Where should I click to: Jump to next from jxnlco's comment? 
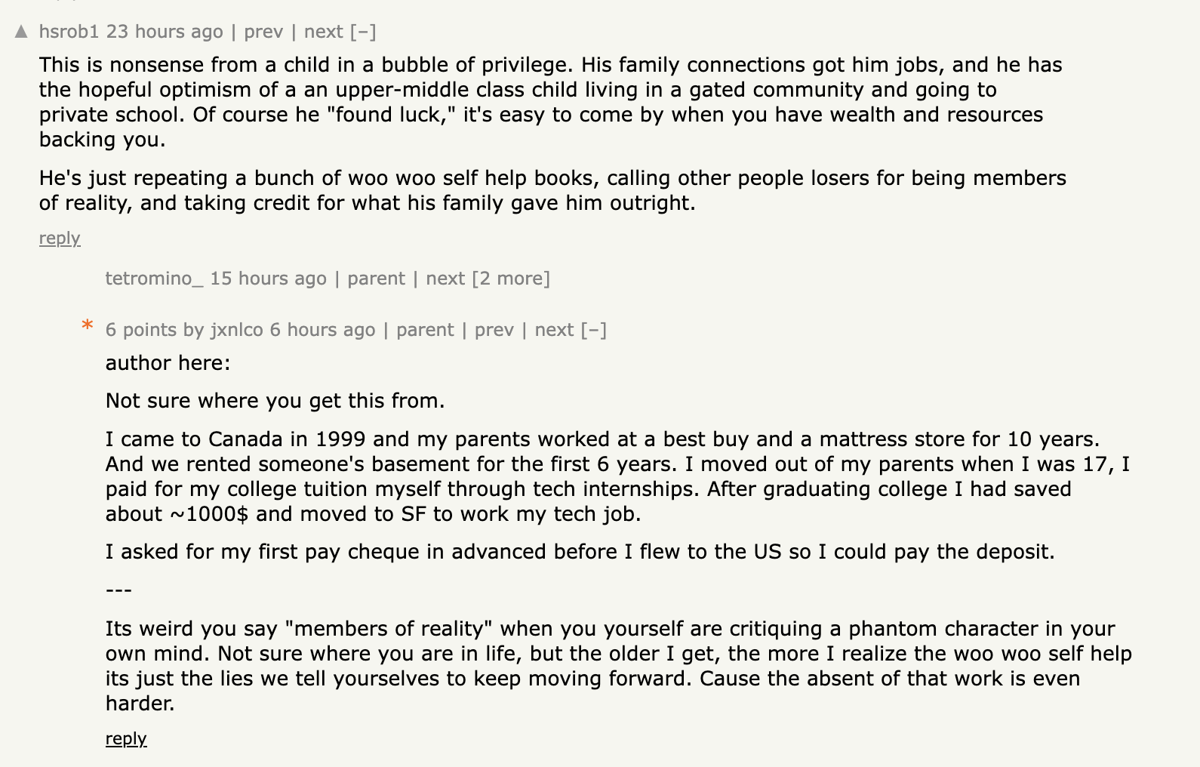click(554, 330)
